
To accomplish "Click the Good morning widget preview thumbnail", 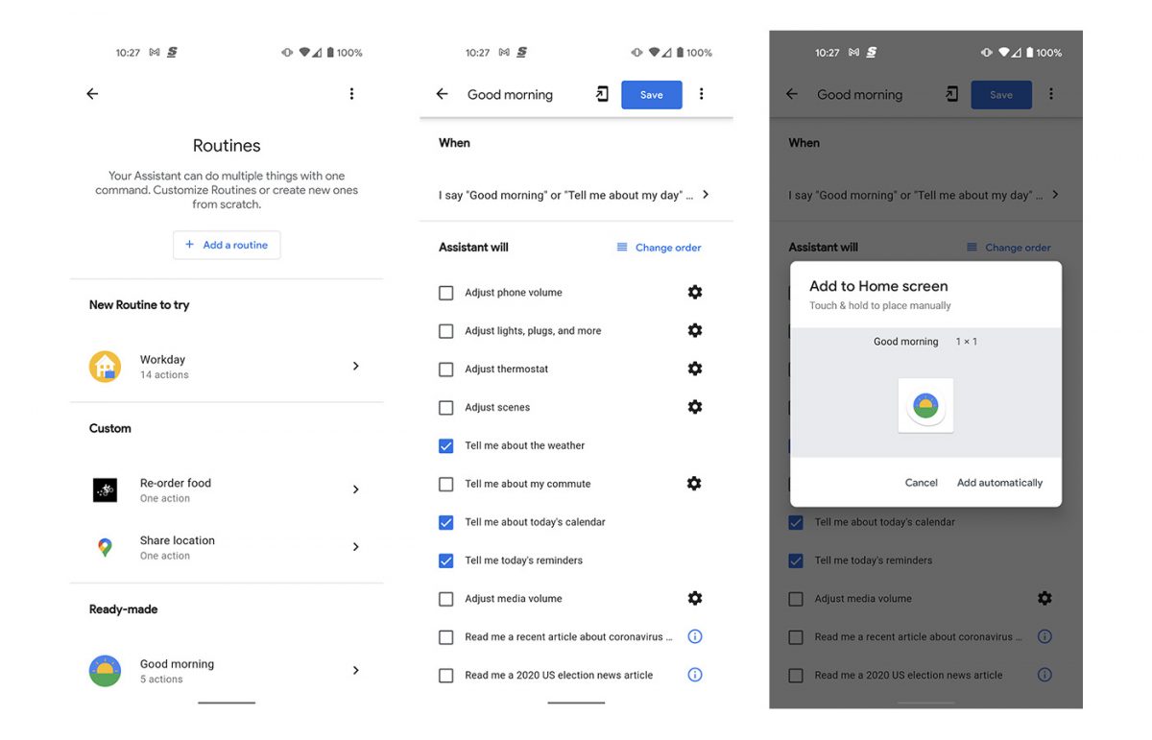I will click(x=924, y=405).
